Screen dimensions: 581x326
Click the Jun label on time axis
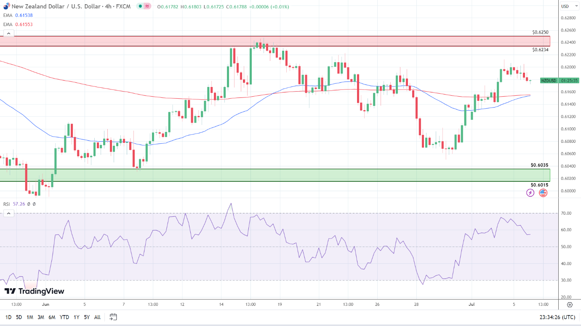[x=45, y=305]
